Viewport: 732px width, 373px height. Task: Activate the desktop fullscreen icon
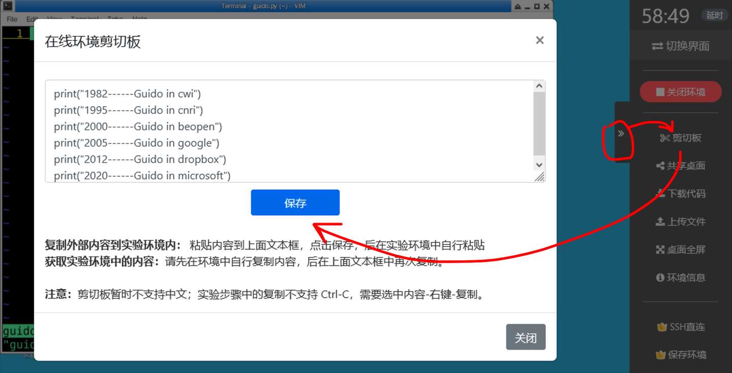coord(660,250)
